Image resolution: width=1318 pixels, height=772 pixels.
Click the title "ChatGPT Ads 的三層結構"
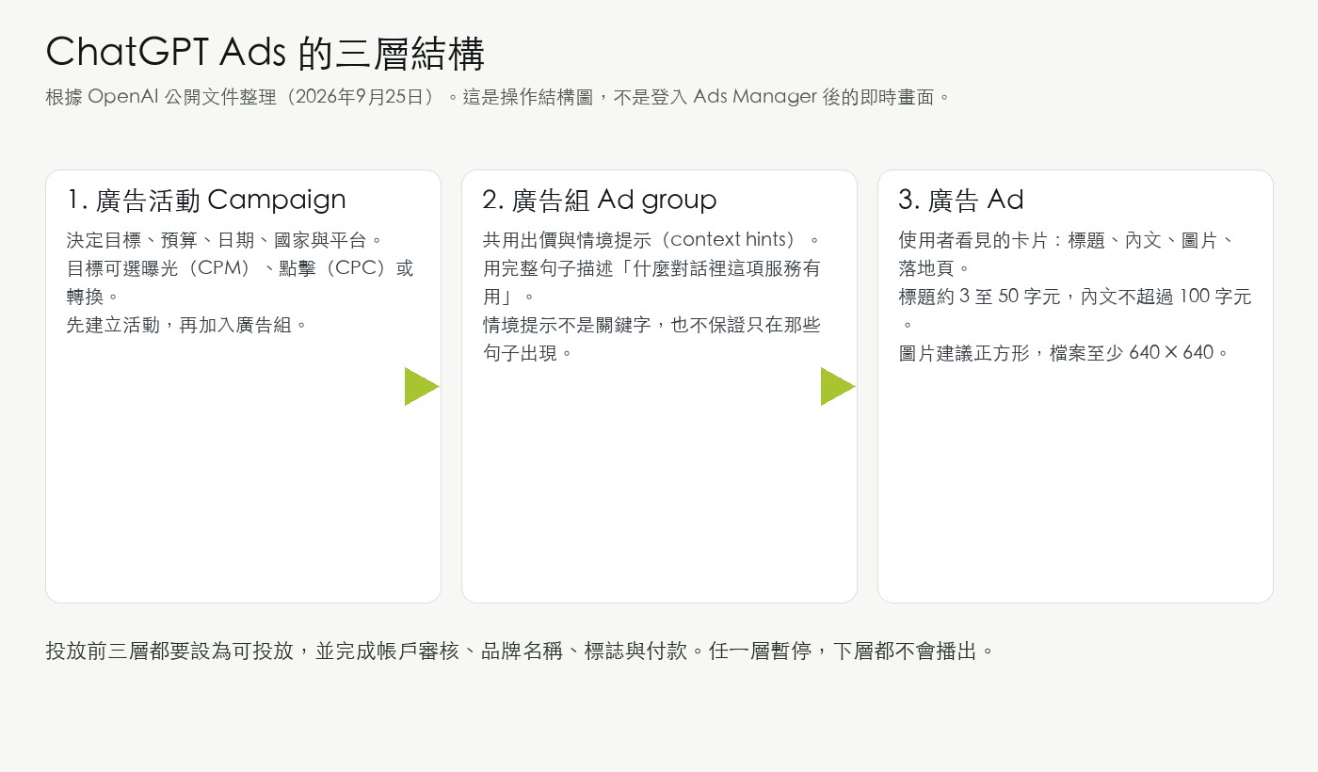(x=265, y=53)
